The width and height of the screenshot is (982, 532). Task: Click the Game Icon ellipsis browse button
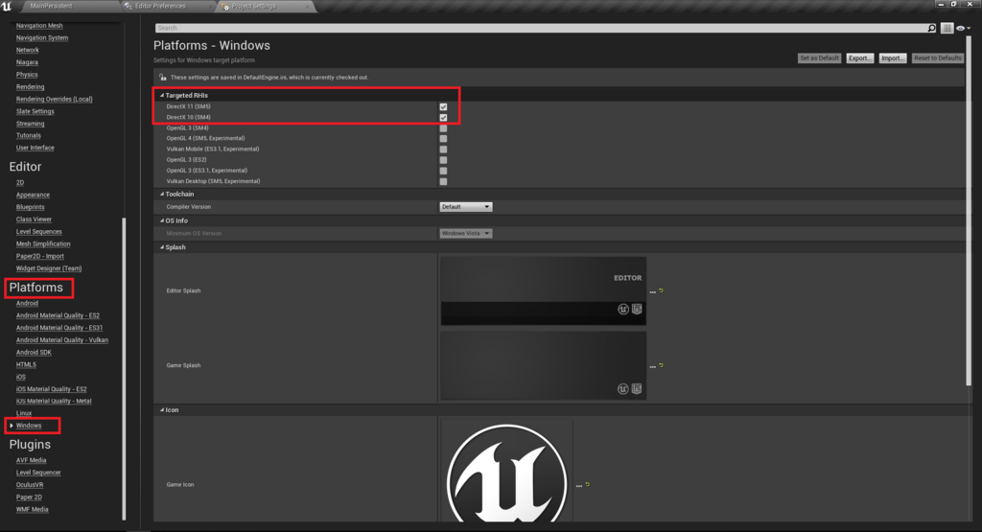click(x=579, y=485)
